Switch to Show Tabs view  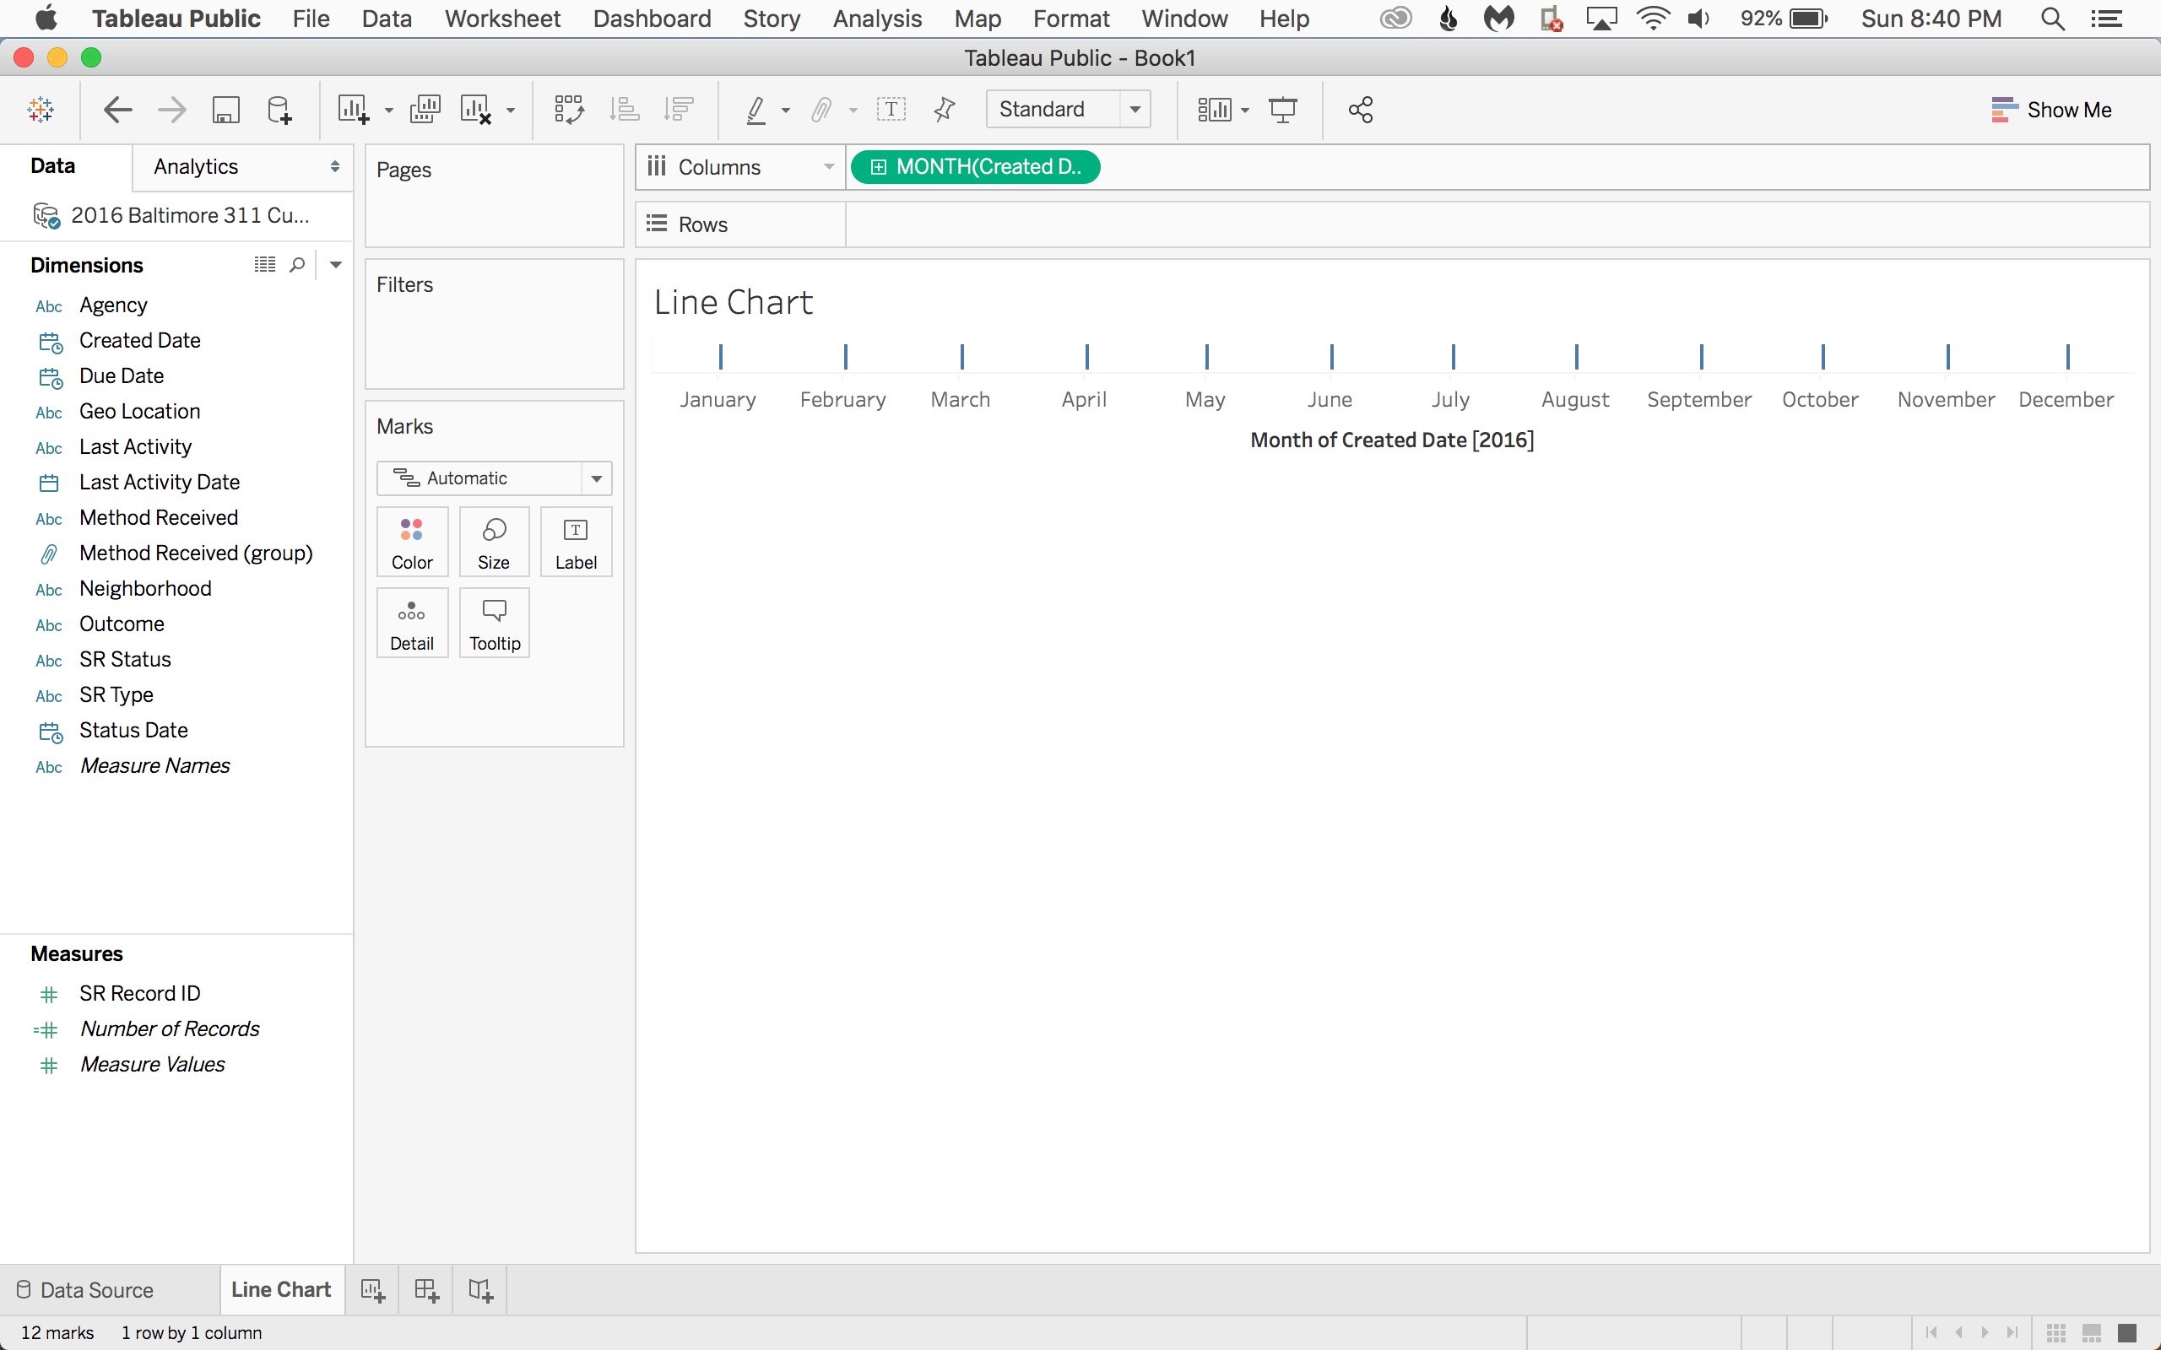[x=2127, y=1333]
